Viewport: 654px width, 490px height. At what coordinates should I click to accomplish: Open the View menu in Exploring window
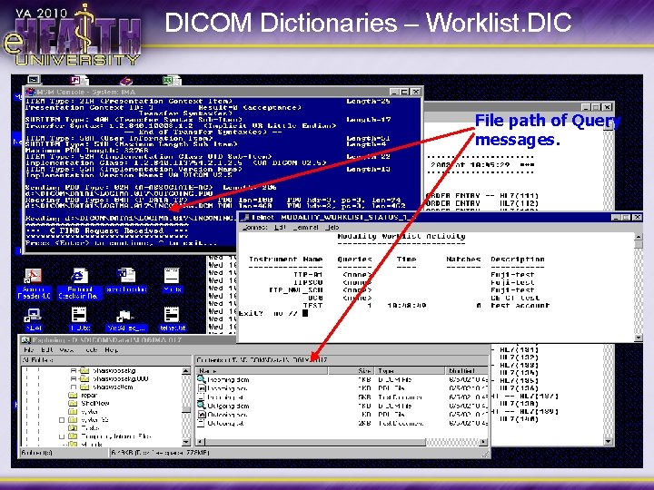(66, 349)
